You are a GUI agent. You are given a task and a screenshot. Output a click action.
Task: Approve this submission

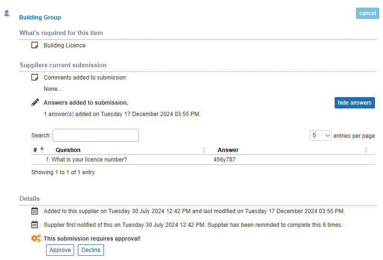60,250
